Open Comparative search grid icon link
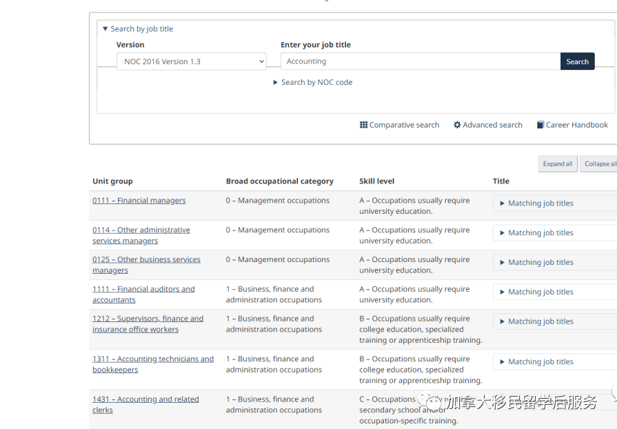The image size is (617, 429). (x=399, y=125)
